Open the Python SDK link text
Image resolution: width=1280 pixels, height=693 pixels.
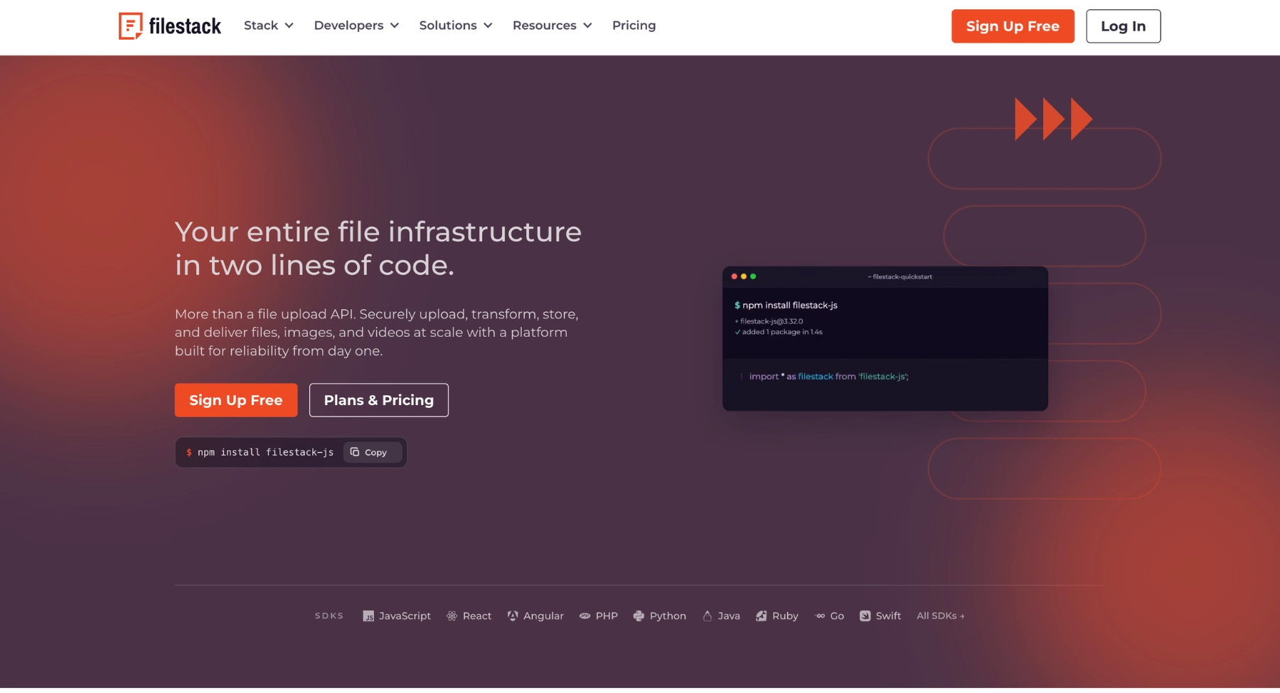pyautogui.click(x=668, y=616)
